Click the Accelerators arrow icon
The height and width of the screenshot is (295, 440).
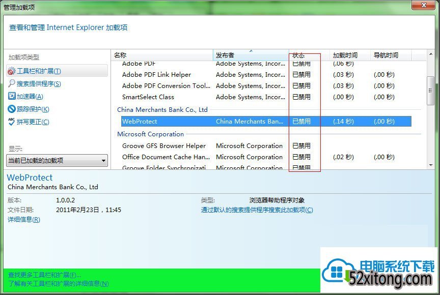(x=12, y=96)
